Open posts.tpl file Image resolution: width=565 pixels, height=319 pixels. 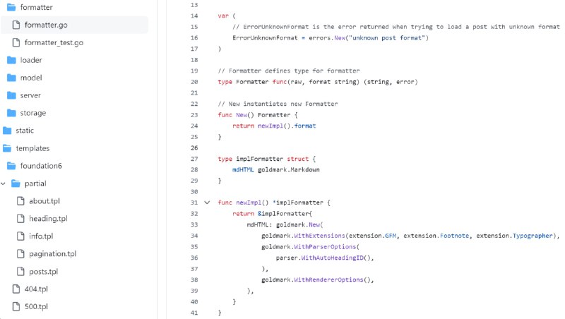click(43, 272)
